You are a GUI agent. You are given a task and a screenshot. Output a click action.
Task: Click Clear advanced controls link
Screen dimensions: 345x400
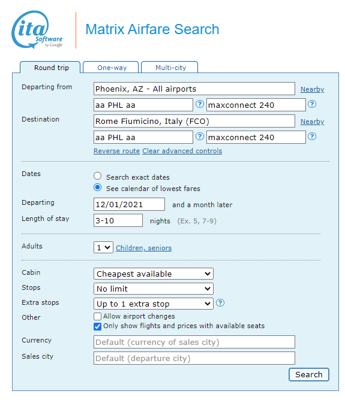182,151
